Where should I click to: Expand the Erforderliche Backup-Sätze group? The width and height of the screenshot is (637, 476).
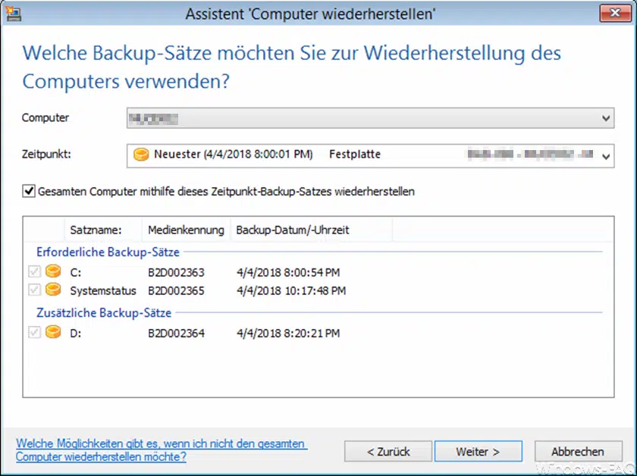tap(108, 252)
